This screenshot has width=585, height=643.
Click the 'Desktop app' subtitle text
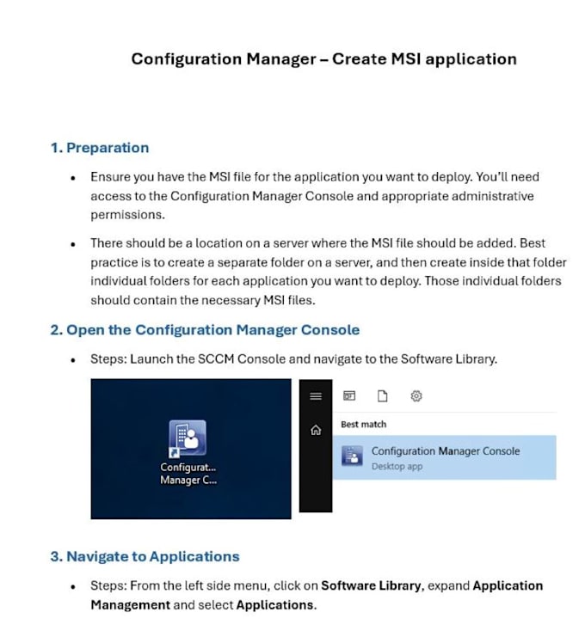pos(397,467)
